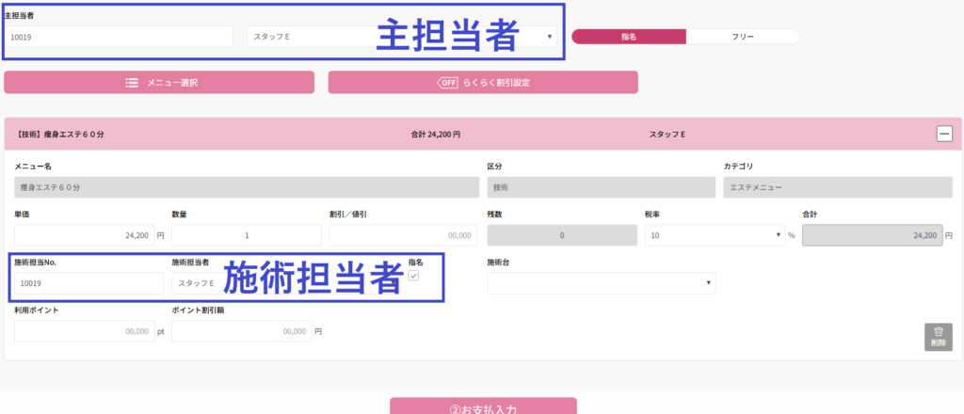Click the OFF tag icon on らくらく割引設定

pyautogui.click(x=447, y=83)
